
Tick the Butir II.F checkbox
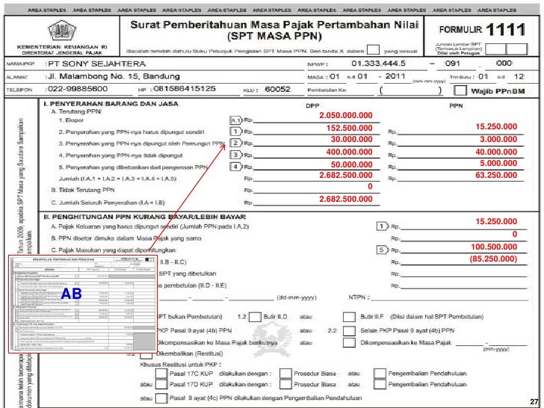pyautogui.click(x=349, y=317)
